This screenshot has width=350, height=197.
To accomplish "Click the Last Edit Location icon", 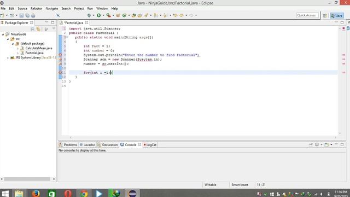I will (x=176, y=15).
